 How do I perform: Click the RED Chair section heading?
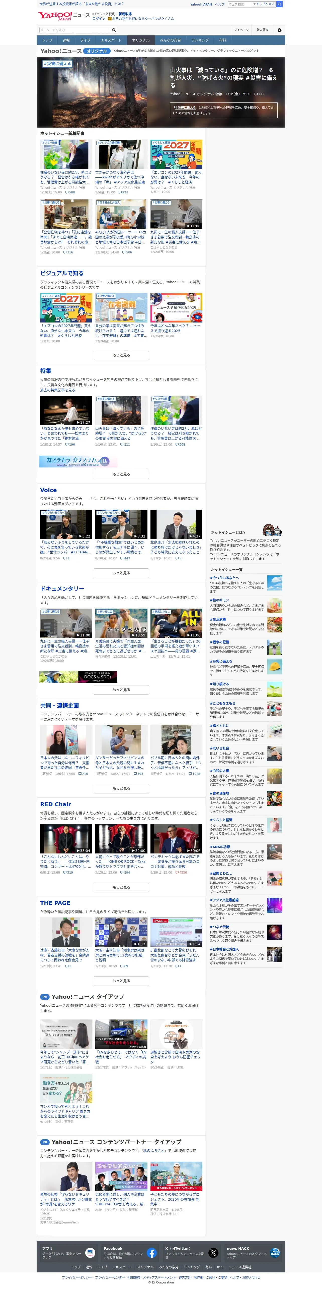(x=55, y=804)
